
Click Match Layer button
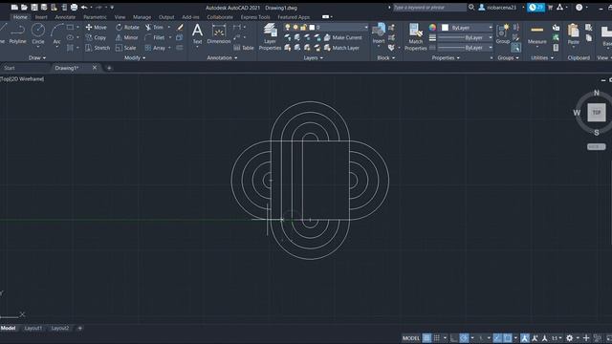pos(341,48)
